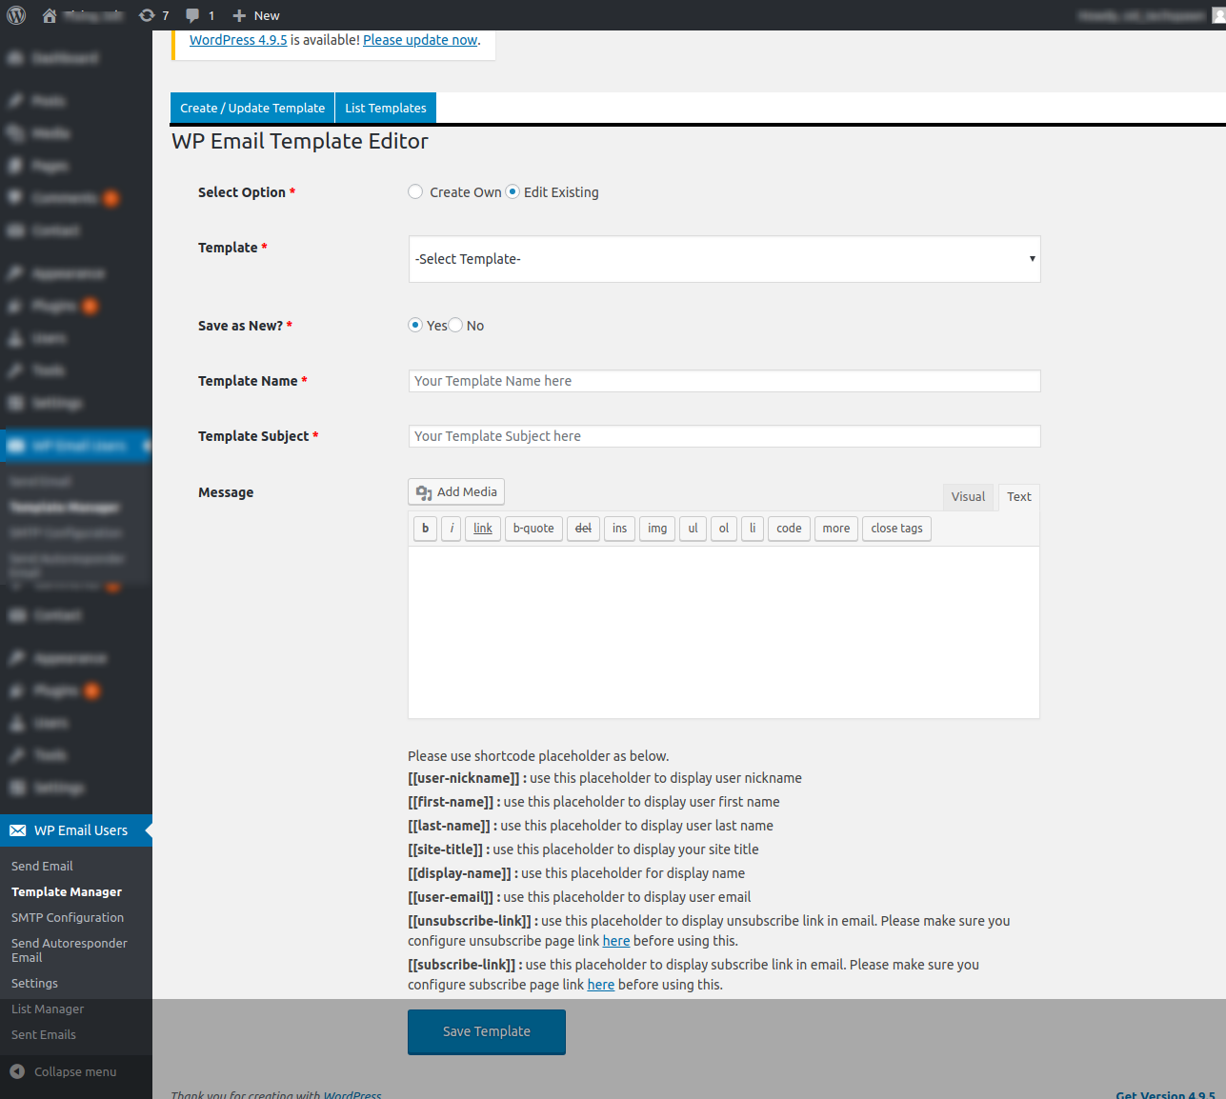The height and width of the screenshot is (1099, 1226).
Task: Click the Add Media button
Action: click(x=456, y=491)
